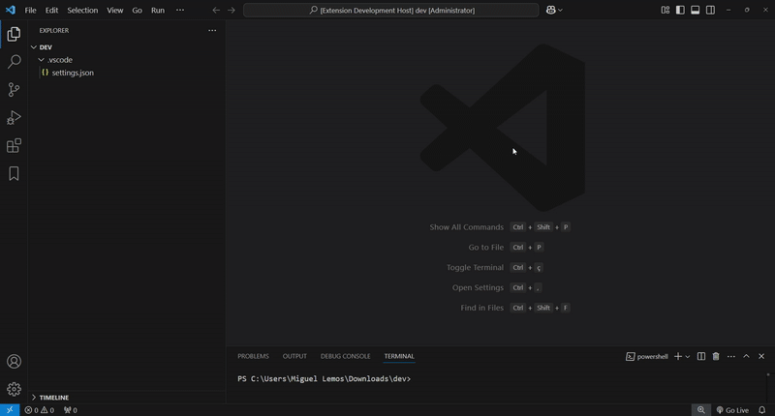
Task: Create a new terminal with plus icon
Action: click(x=678, y=356)
